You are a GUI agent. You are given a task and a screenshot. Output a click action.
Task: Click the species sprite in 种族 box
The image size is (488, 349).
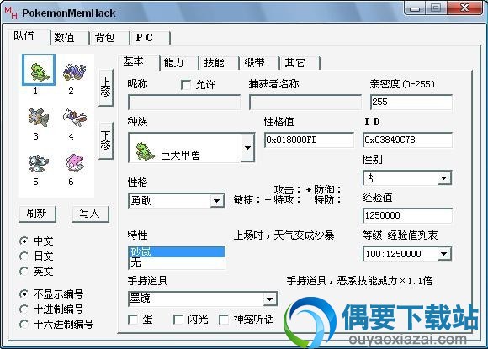pyautogui.click(x=145, y=151)
